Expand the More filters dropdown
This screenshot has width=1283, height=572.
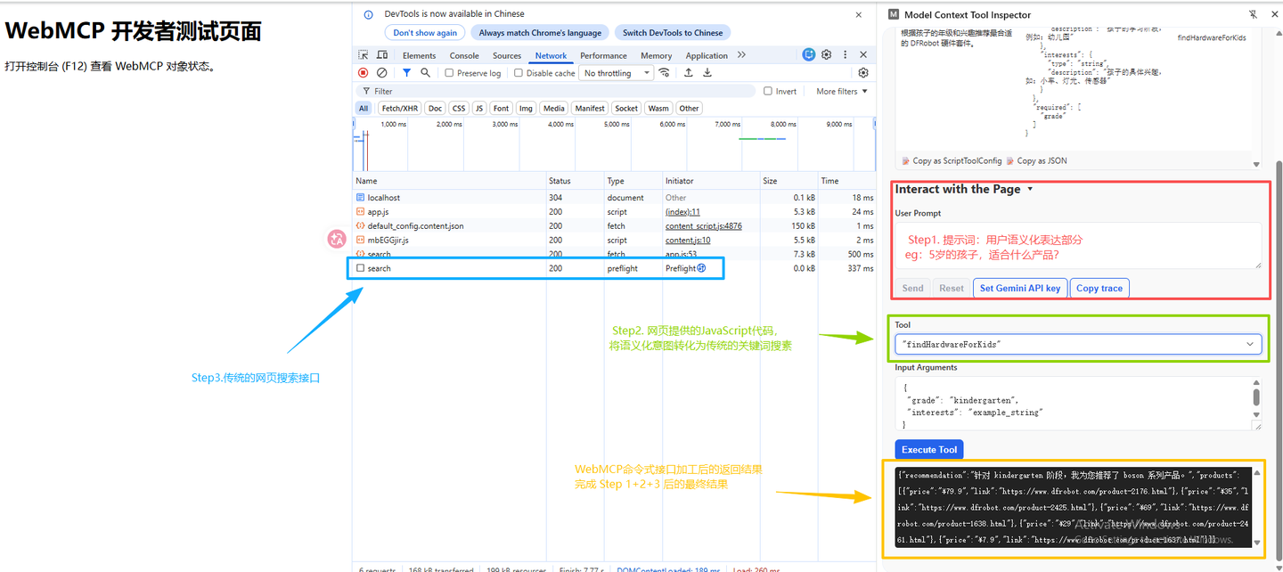(842, 91)
